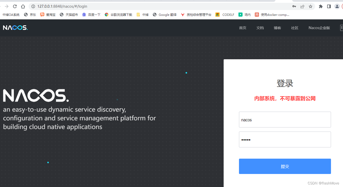Image resolution: width=343 pixels, height=187 pixels.
Task: Open 天猫超市 bookmark
Action: coord(69,15)
